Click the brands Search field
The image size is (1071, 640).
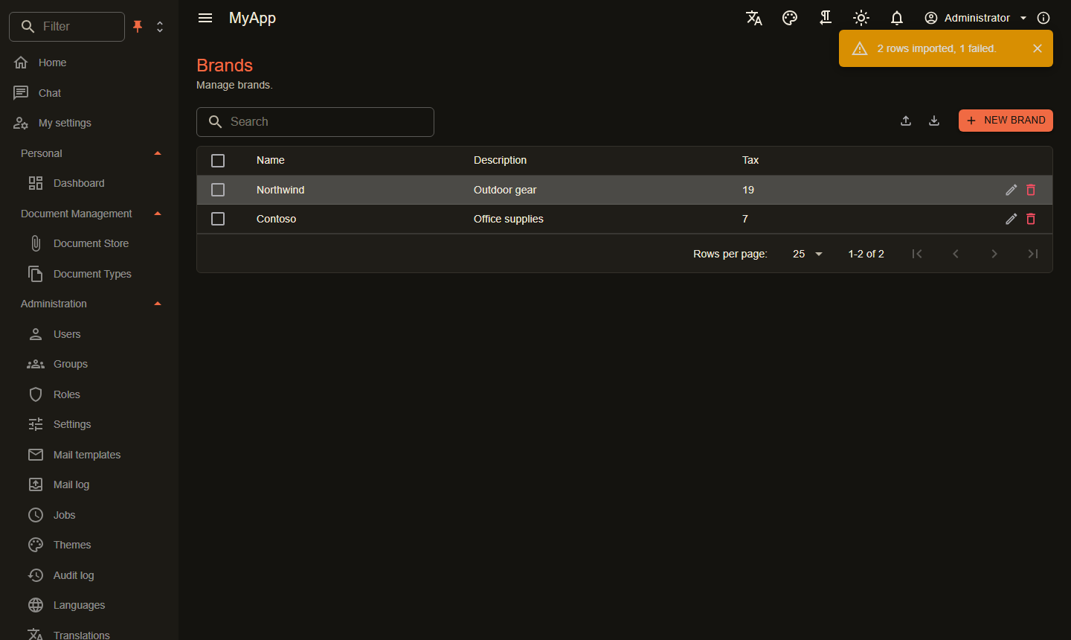click(315, 122)
